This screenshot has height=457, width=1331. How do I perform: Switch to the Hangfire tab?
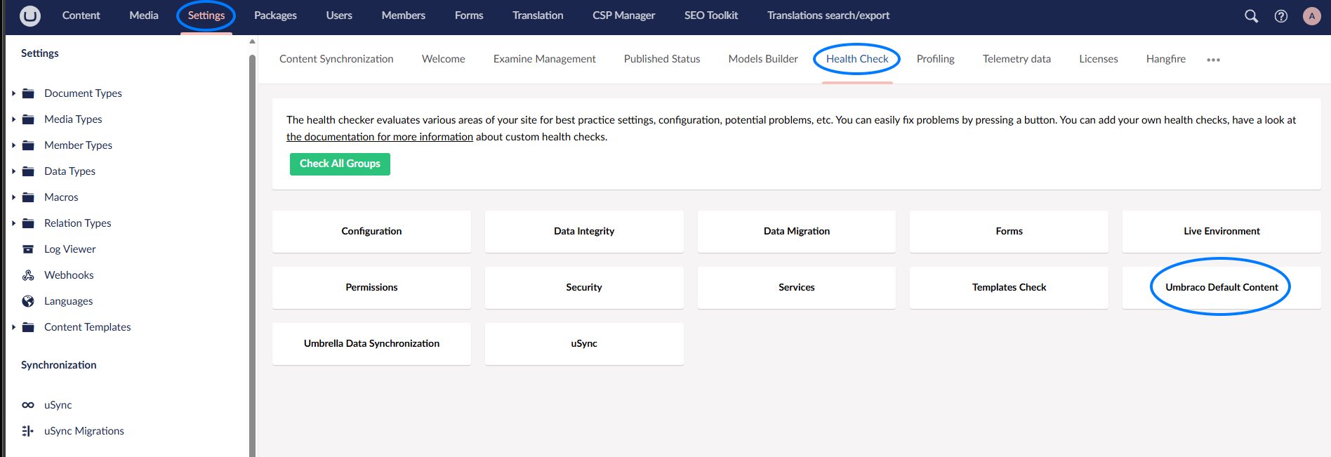(x=1166, y=59)
